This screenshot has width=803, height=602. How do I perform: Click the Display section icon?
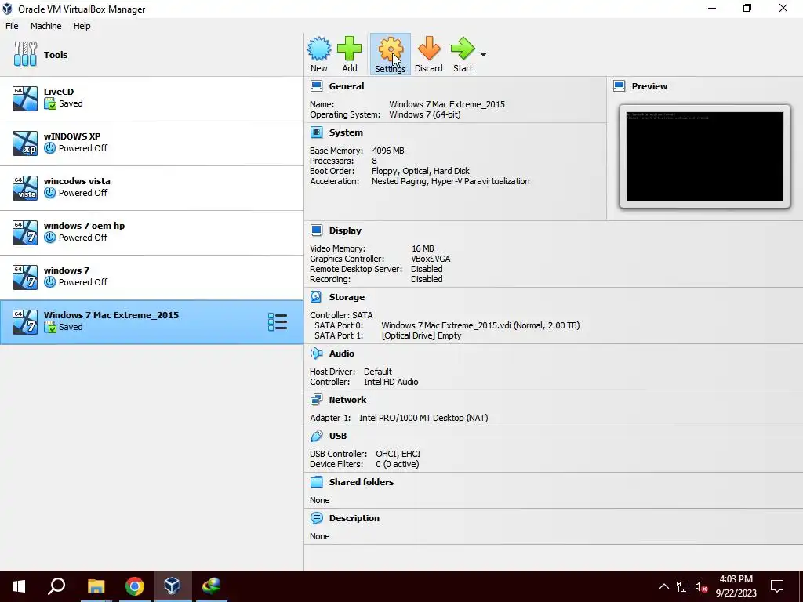click(x=317, y=230)
